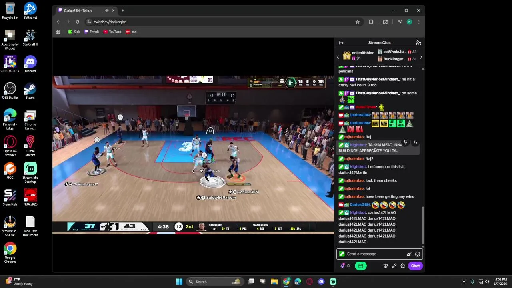Open the Chrome media controls icon
This screenshot has height=288, width=512.
[x=399, y=22]
